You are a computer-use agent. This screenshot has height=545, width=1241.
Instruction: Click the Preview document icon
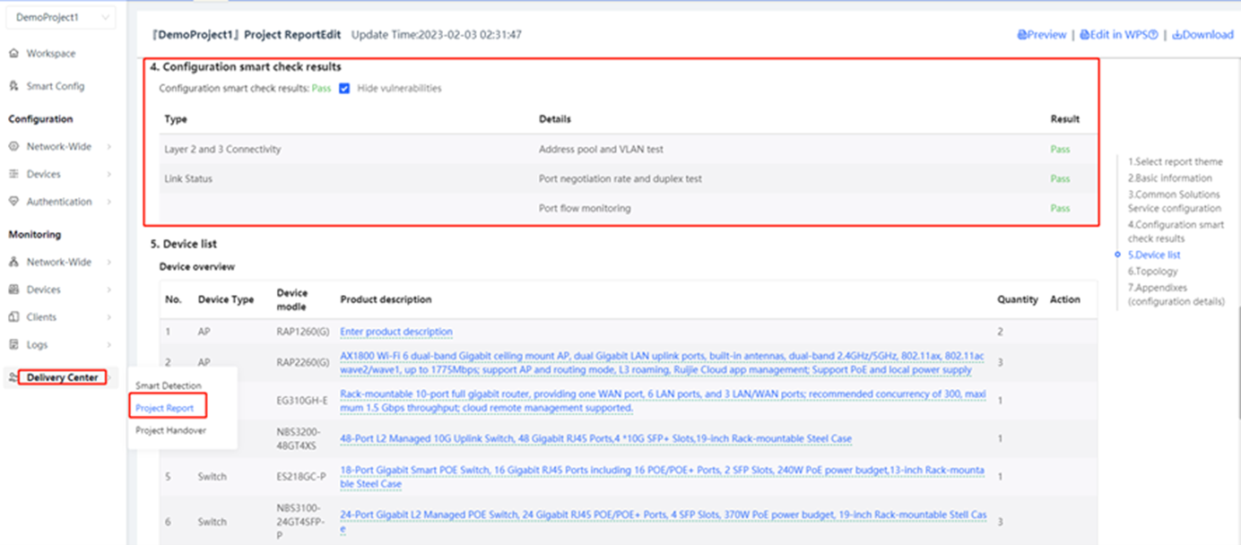(1022, 35)
